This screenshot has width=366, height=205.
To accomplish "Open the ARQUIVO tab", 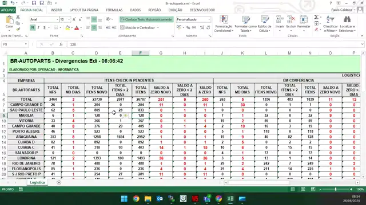I will pyautogui.click(x=8, y=10).
